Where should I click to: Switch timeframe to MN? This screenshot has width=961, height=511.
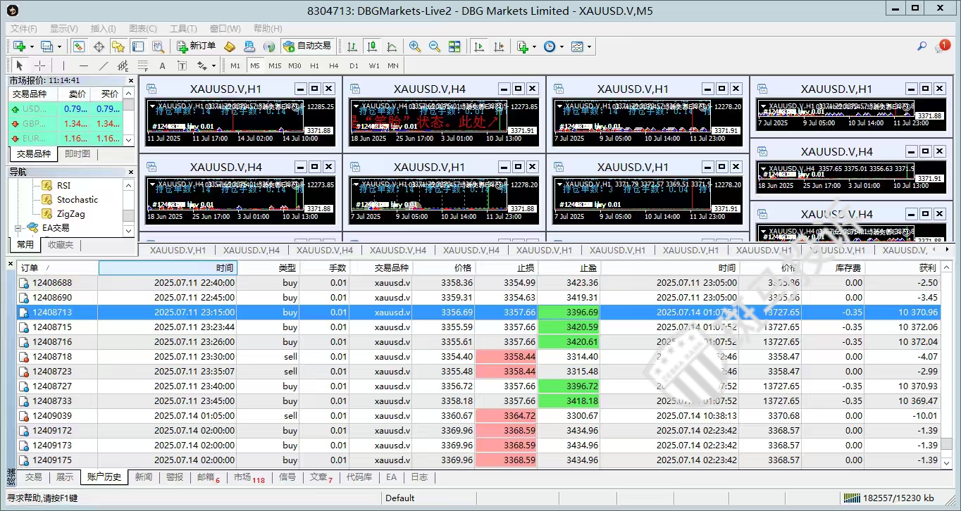(x=393, y=65)
